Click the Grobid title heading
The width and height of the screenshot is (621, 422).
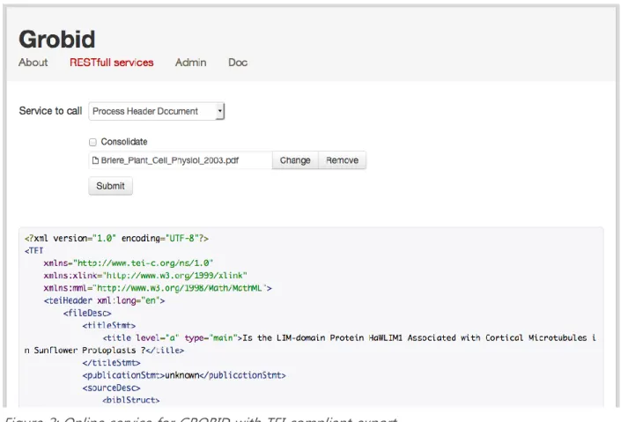[x=57, y=39]
